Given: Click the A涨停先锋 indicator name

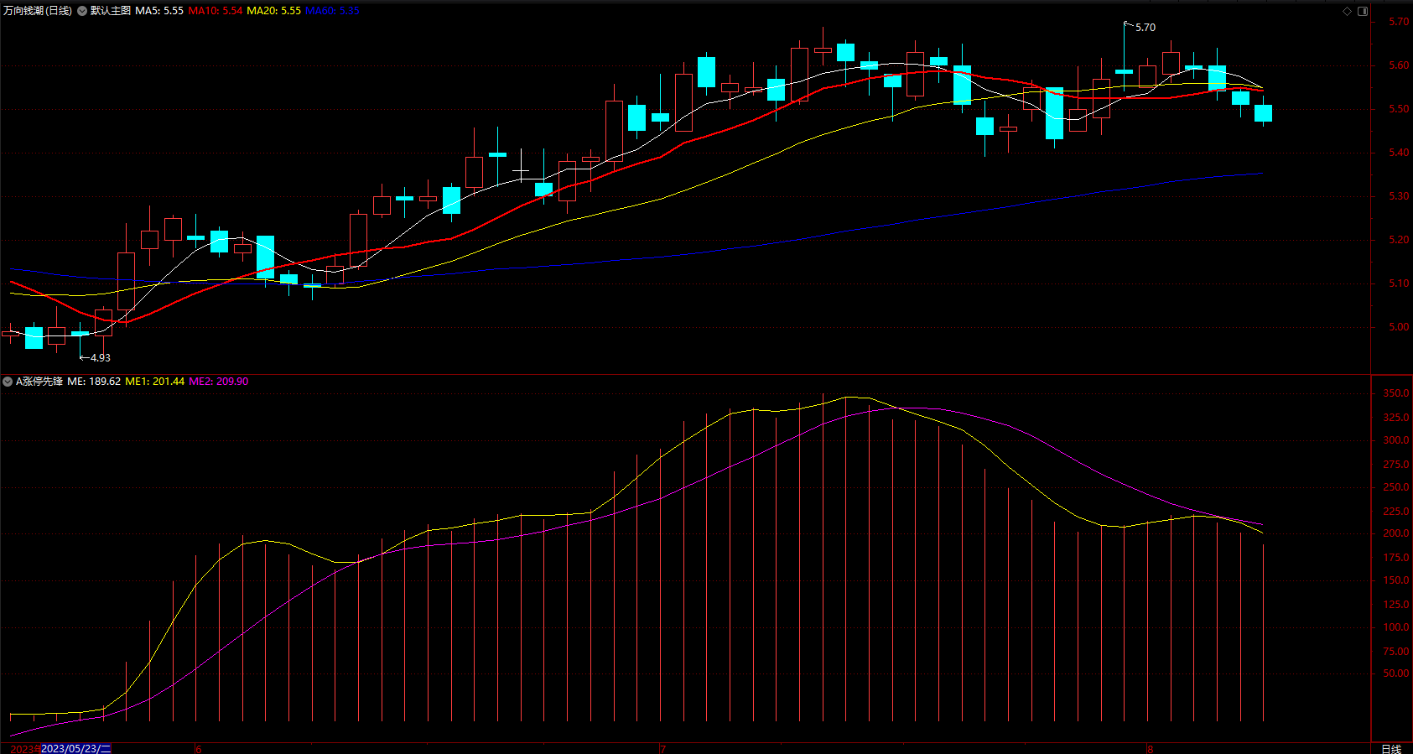Looking at the screenshot, I should point(39,382).
